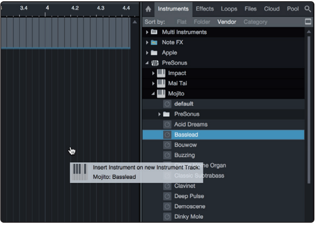Click the Mojito keyboard icon
316x225 pixels.
coord(161,94)
